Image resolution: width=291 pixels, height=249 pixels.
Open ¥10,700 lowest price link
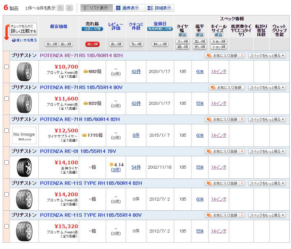pyautogui.click(x=66, y=67)
